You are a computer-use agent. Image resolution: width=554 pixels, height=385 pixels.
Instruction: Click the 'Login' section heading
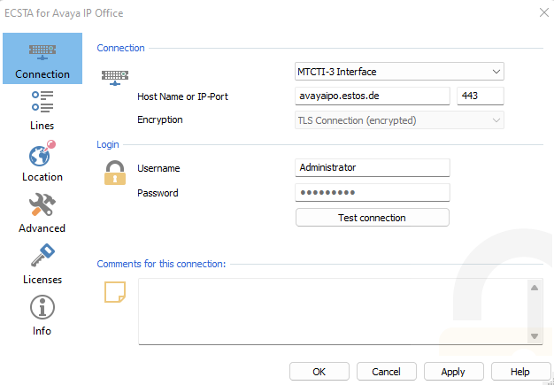[108, 144]
